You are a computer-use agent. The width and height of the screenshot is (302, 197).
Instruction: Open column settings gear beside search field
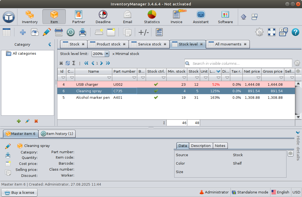pos(297,63)
